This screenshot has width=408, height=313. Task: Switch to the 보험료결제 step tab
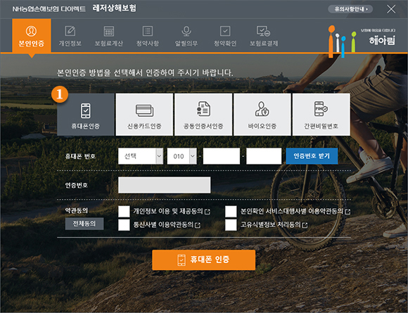264,36
